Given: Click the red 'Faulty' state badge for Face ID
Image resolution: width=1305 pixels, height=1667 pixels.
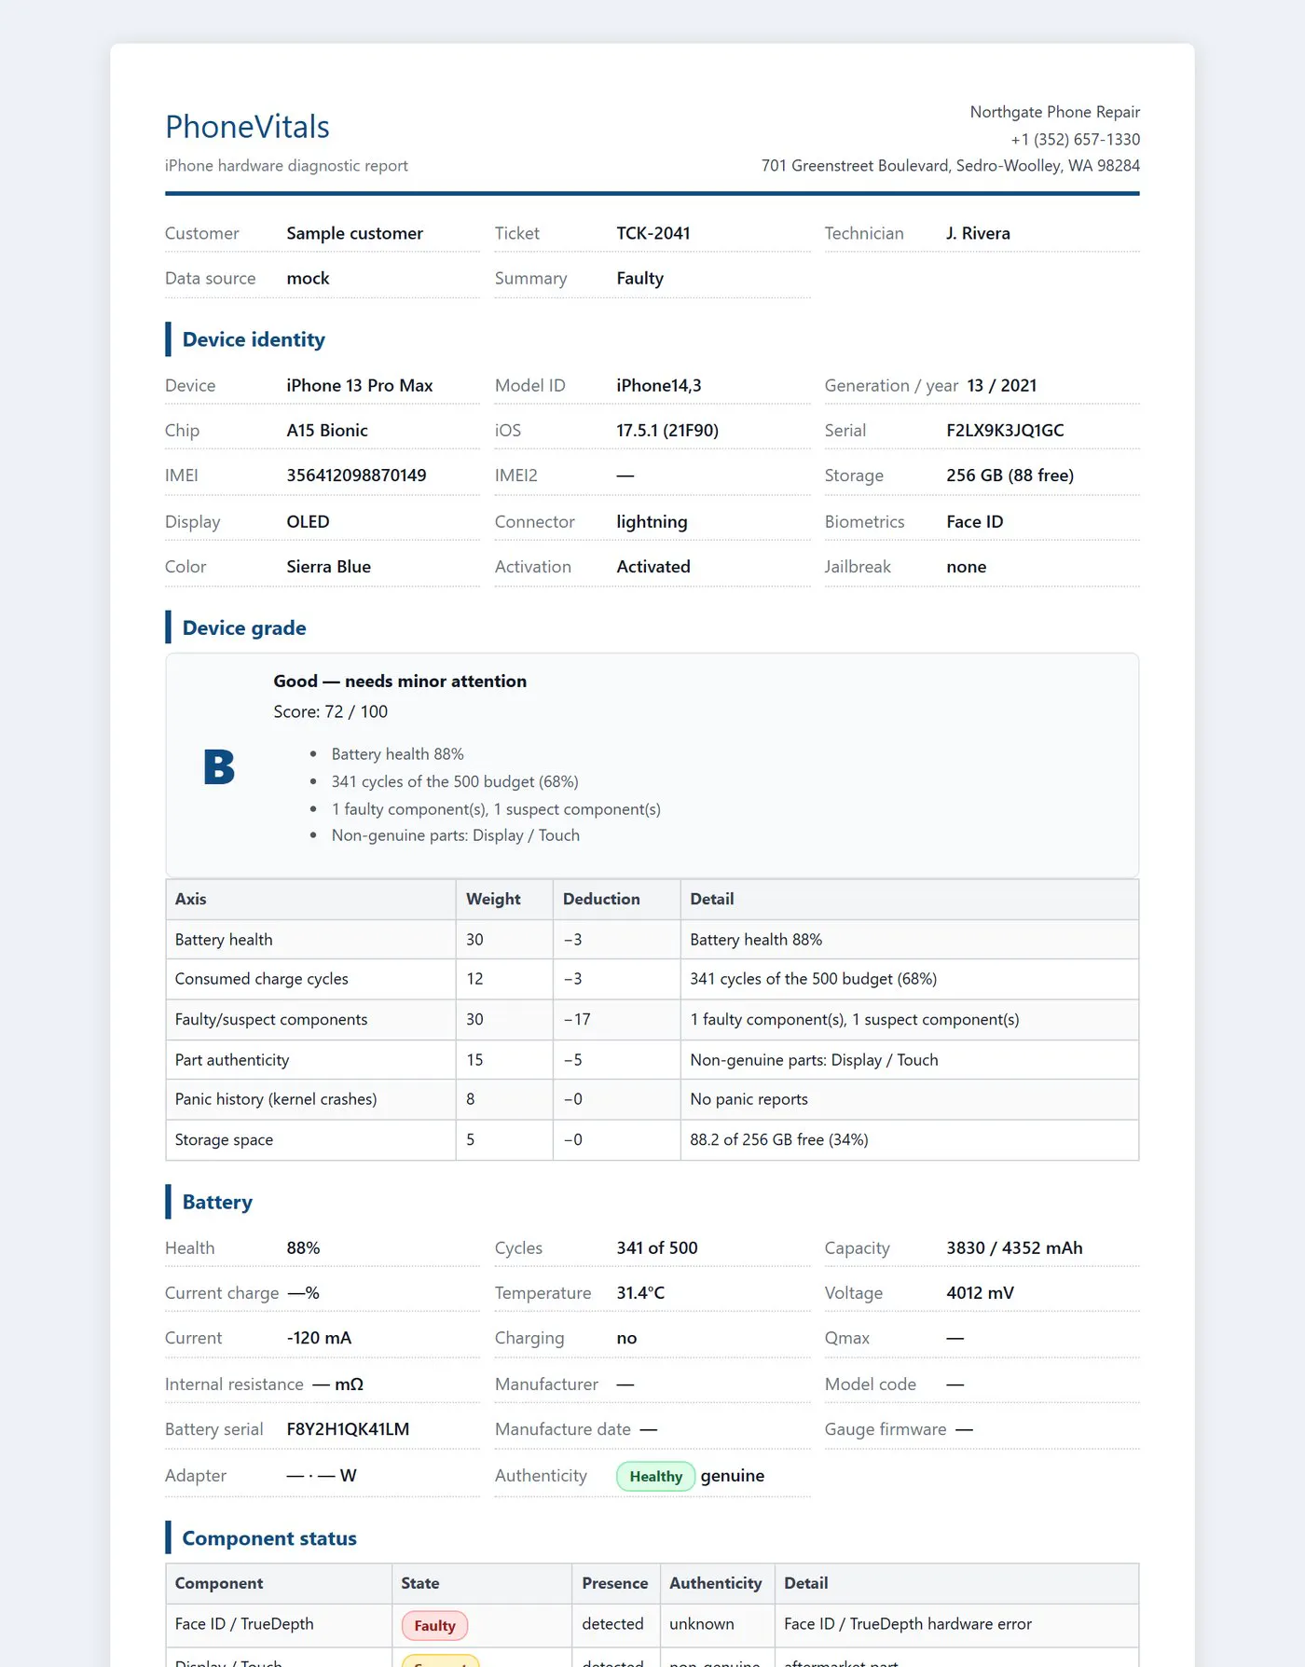Looking at the screenshot, I should [x=434, y=1625].
